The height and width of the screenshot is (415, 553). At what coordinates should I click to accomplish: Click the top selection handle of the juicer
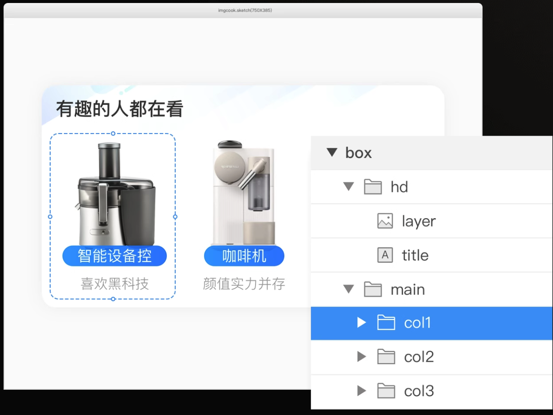click(x=112, y=133)
